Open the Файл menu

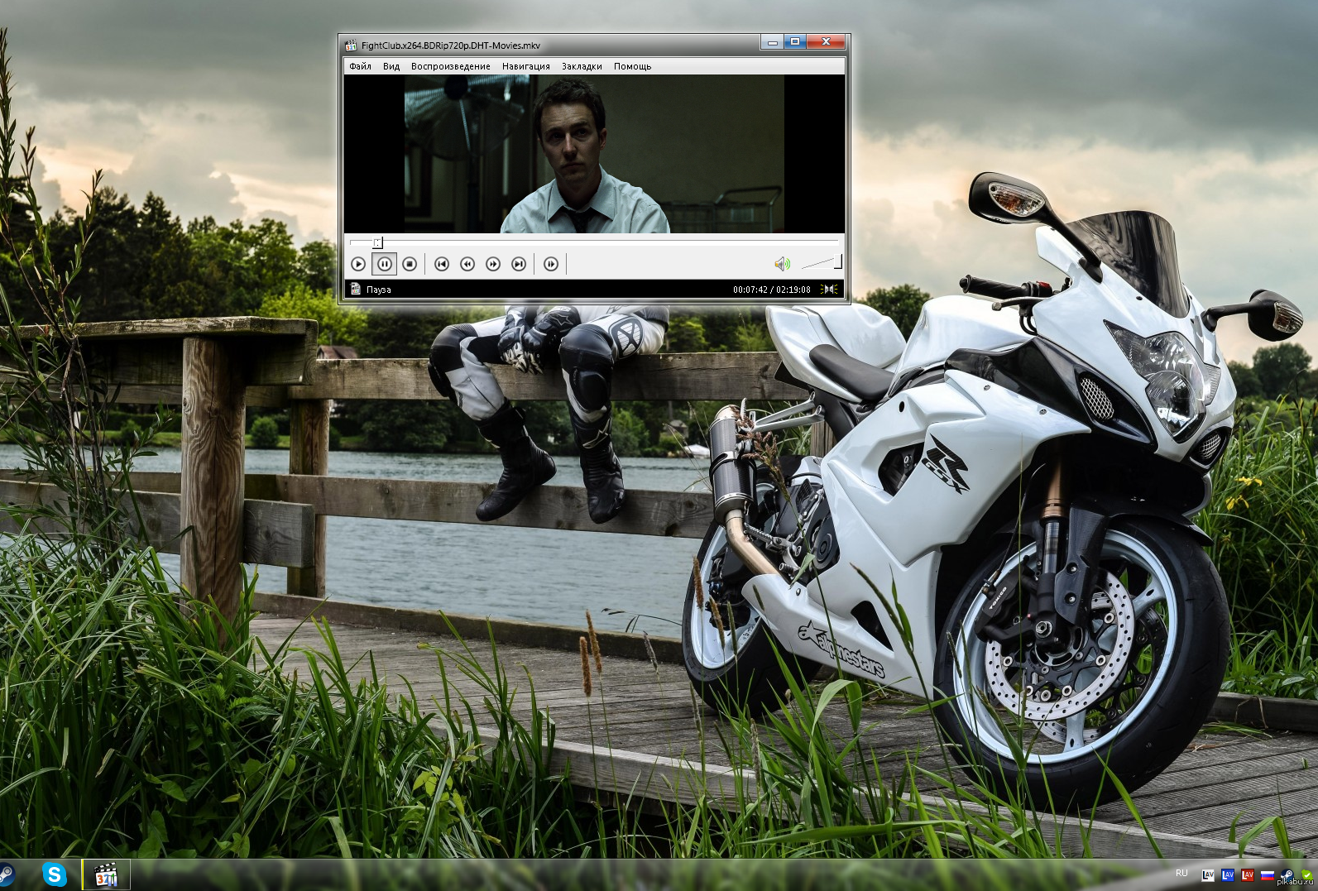(x=360, y=66)
